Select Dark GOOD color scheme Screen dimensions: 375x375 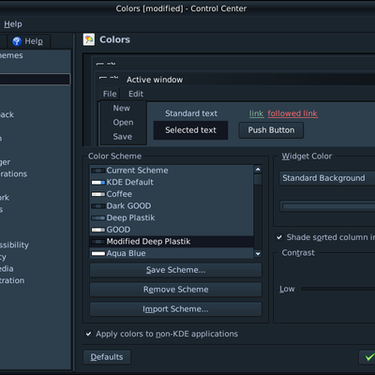pos(172,206)
